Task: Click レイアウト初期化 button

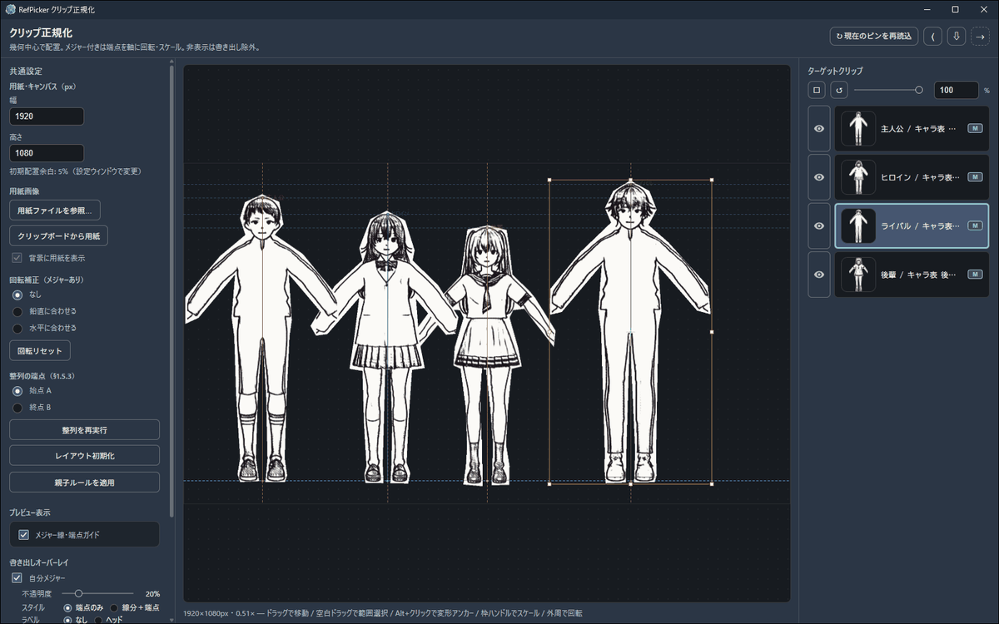Action: point(84,456)
